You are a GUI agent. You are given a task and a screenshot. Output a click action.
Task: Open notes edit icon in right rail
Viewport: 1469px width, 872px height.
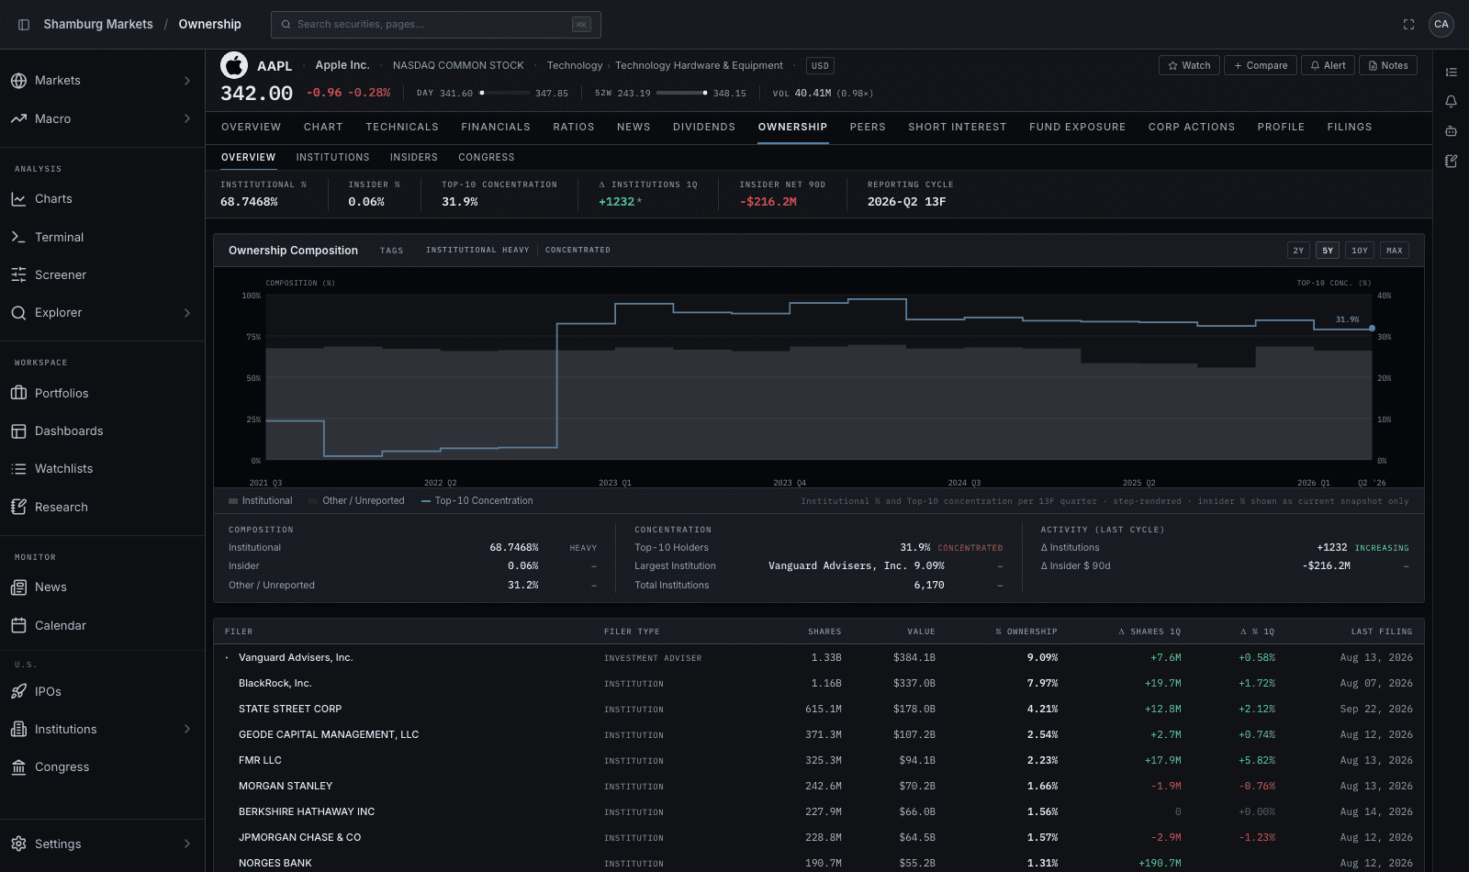coord(1452,162)
